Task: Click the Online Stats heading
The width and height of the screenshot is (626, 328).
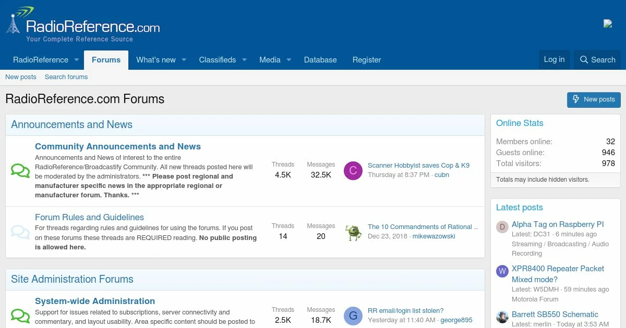Action: [x=520, y=123]
